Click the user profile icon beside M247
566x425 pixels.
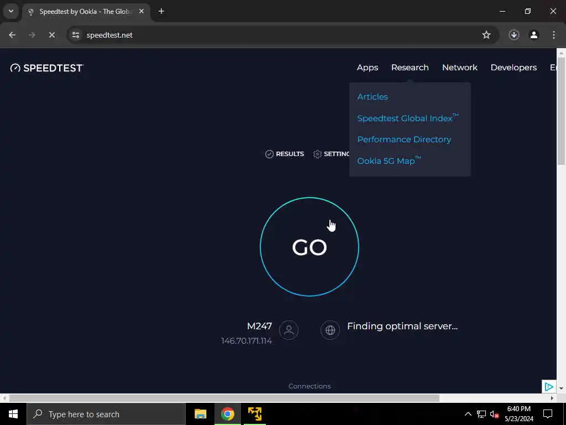tap(289, 330)
